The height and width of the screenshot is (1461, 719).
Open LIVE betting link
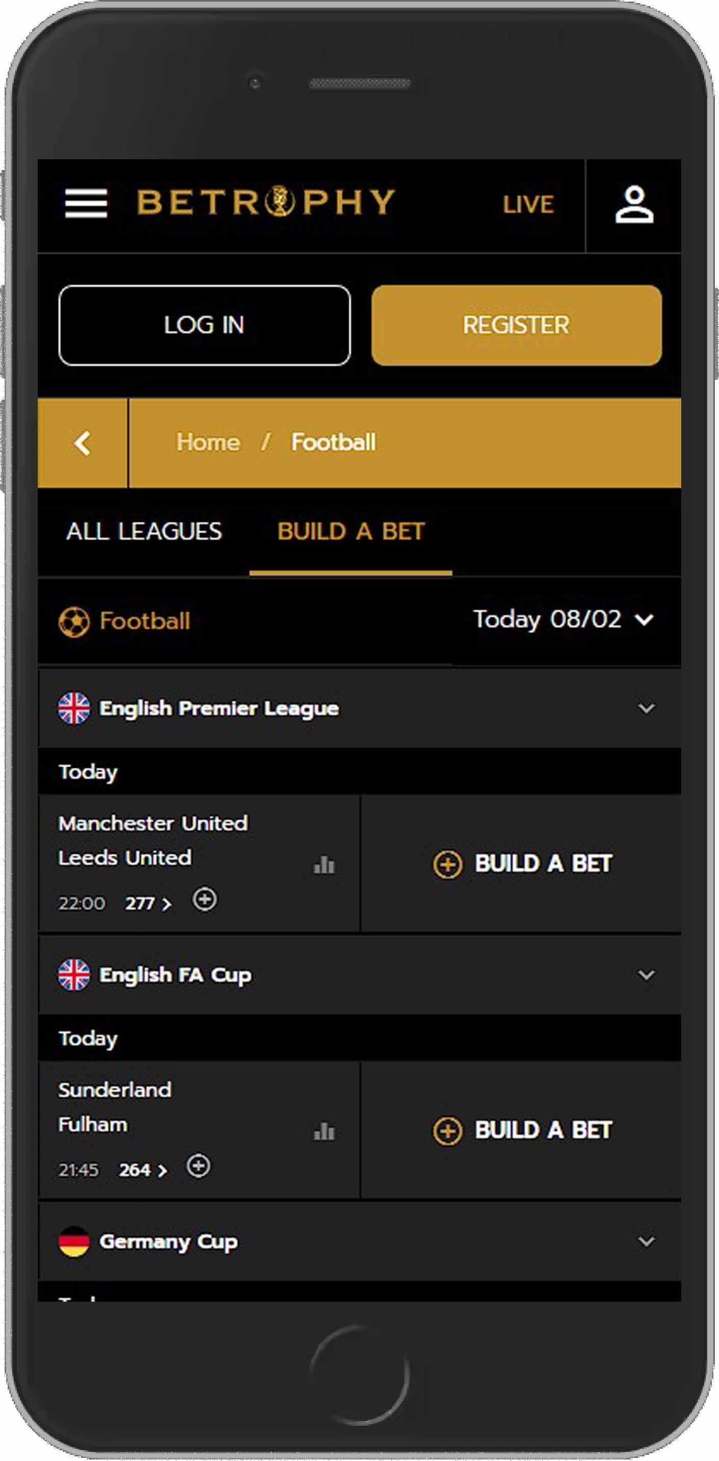528,205
